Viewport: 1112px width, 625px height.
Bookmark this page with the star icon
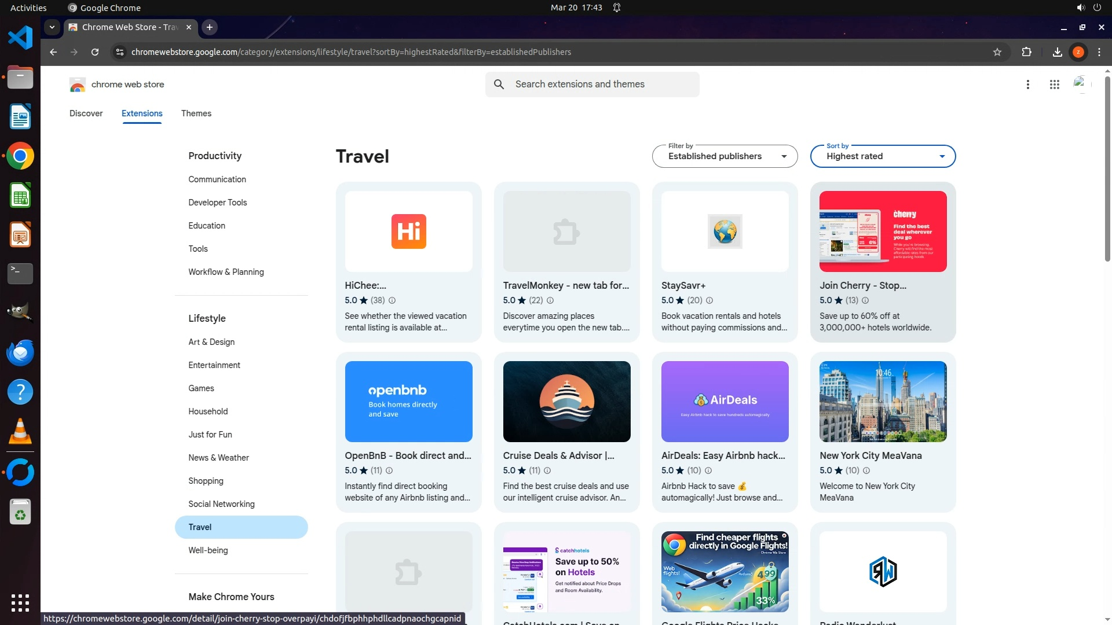click(x=997, y=52)
